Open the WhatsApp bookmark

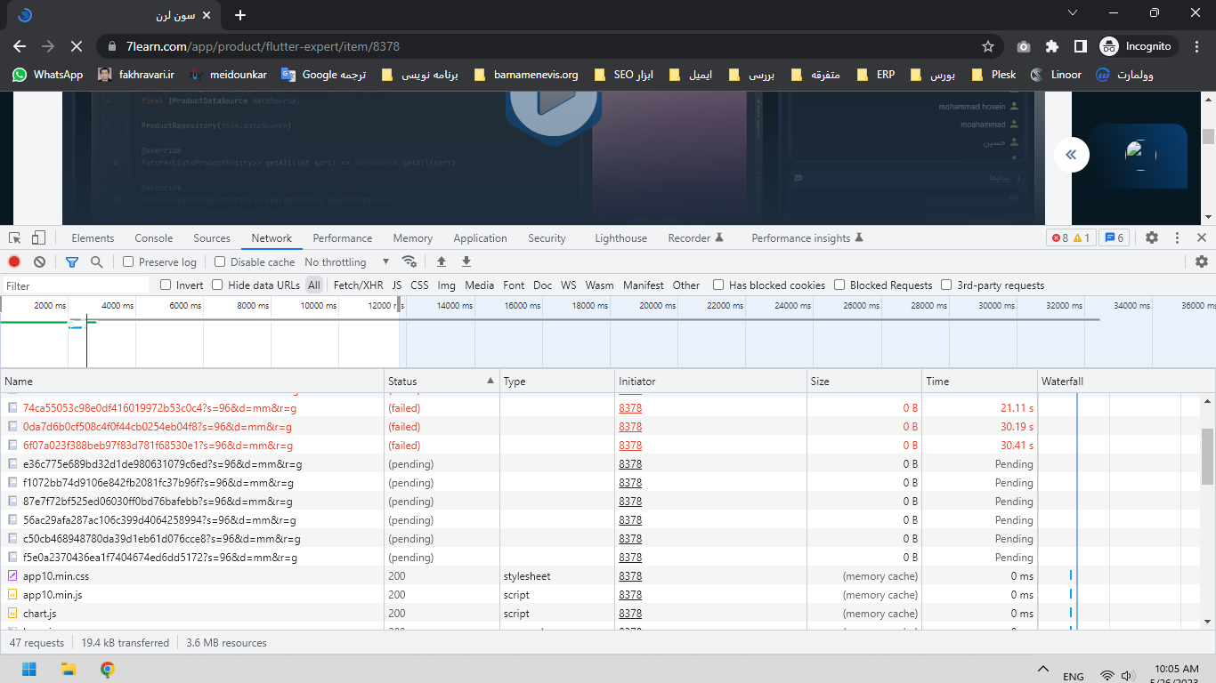47,75
